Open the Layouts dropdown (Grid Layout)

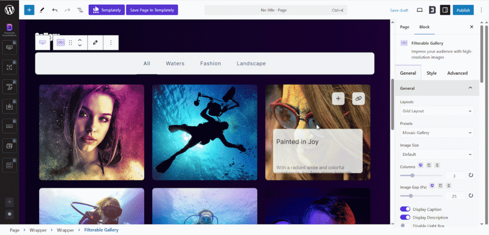coord(437,111)
